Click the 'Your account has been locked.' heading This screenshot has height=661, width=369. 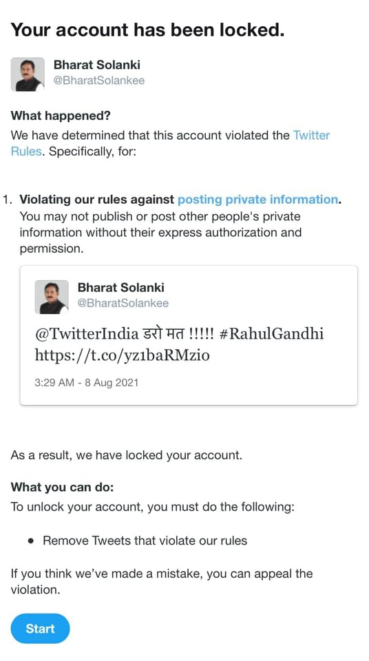[147, 30]
